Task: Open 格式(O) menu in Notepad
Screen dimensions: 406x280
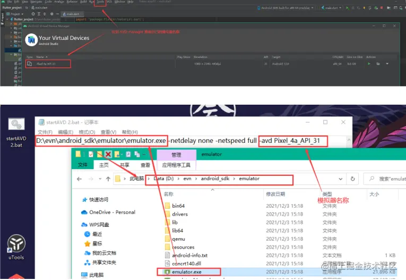Action: 87,132
